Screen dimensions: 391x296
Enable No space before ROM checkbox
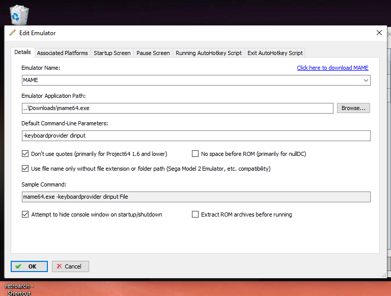pos(195,154)
